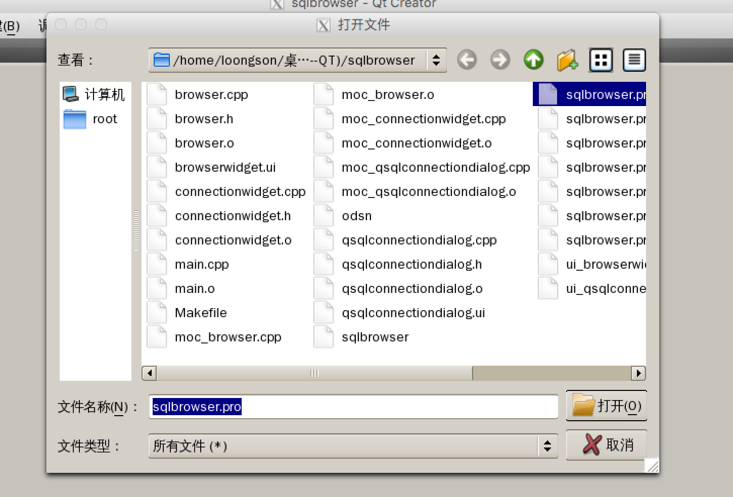Image resolution: width=733 pixels, height=497 pixels.
Task: Click the file icon beside browserwidget.ui
Action: [x=157, y=167]
